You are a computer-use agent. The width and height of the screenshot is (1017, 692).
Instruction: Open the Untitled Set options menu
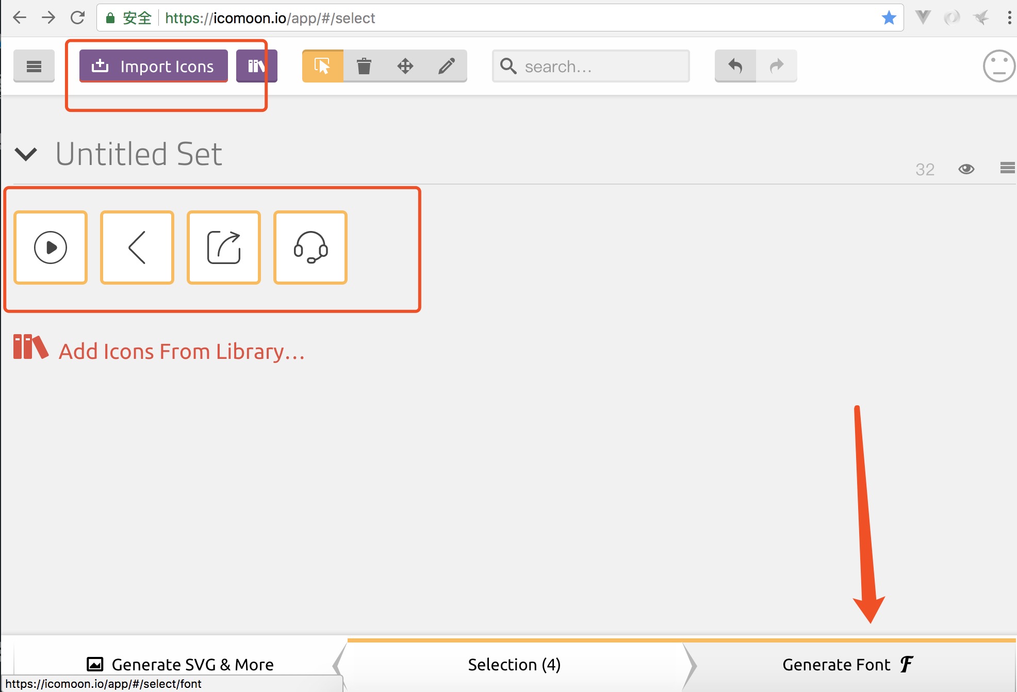click(x=1008, y=168)
